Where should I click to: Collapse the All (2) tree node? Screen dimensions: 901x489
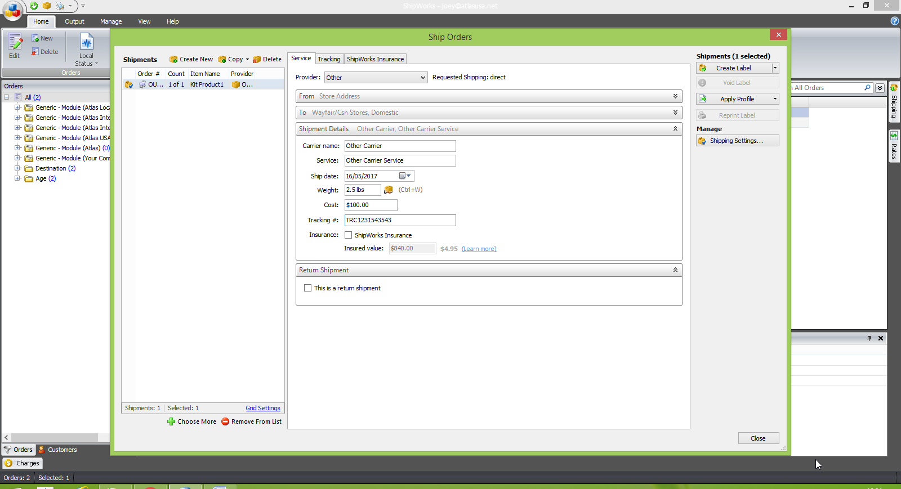(7, 97)
